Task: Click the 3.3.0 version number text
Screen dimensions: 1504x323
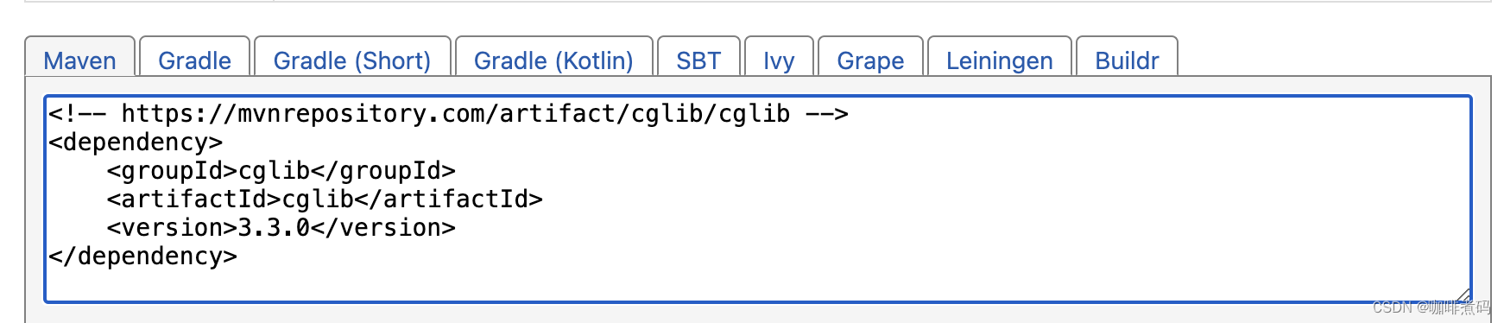Action: [x=274, y=227]
